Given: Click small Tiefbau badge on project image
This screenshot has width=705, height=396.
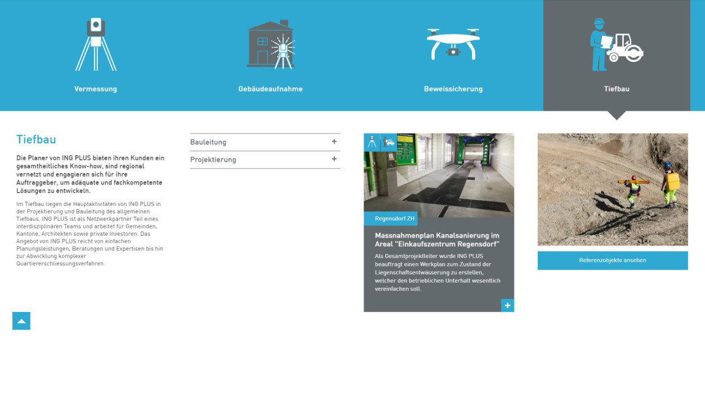Looking at the screenshot, I should (x=389, y=142).
